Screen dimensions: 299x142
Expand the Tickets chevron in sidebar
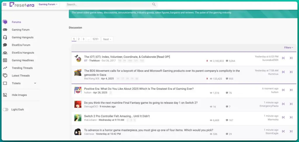coord(35,83)
